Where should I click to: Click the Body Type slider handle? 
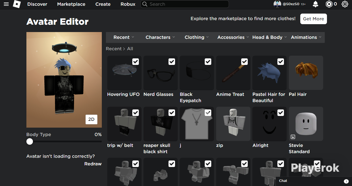[x=30, y=141]
